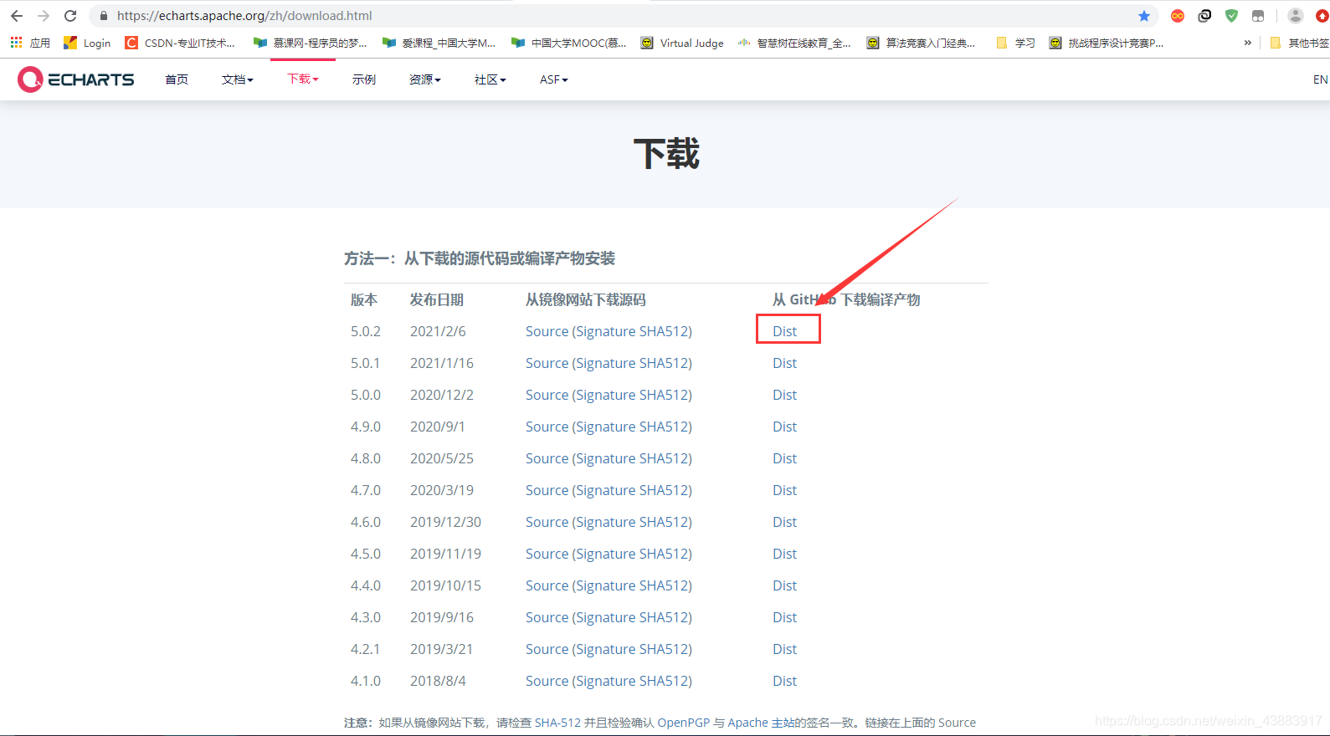This screenshot has width=1330, height=736.
Task: Go back with the browser back arrow
Action: (17, 16)
